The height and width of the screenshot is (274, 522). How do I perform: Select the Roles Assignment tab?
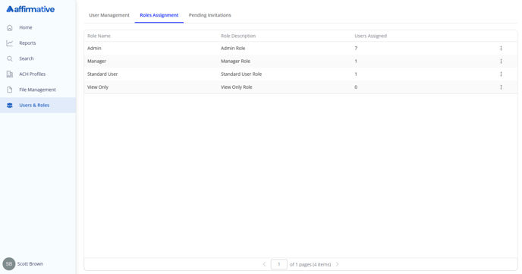coord(159,15)
